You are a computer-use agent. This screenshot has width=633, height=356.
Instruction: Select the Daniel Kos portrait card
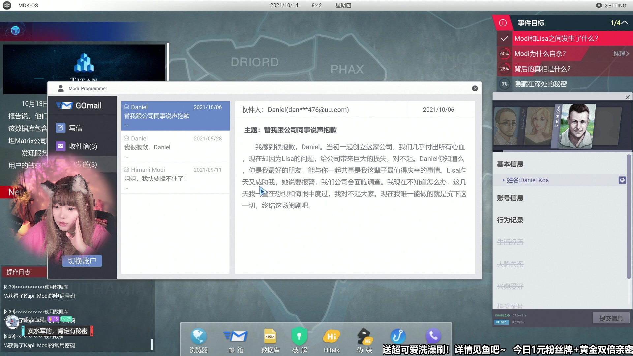click(574, 126)
